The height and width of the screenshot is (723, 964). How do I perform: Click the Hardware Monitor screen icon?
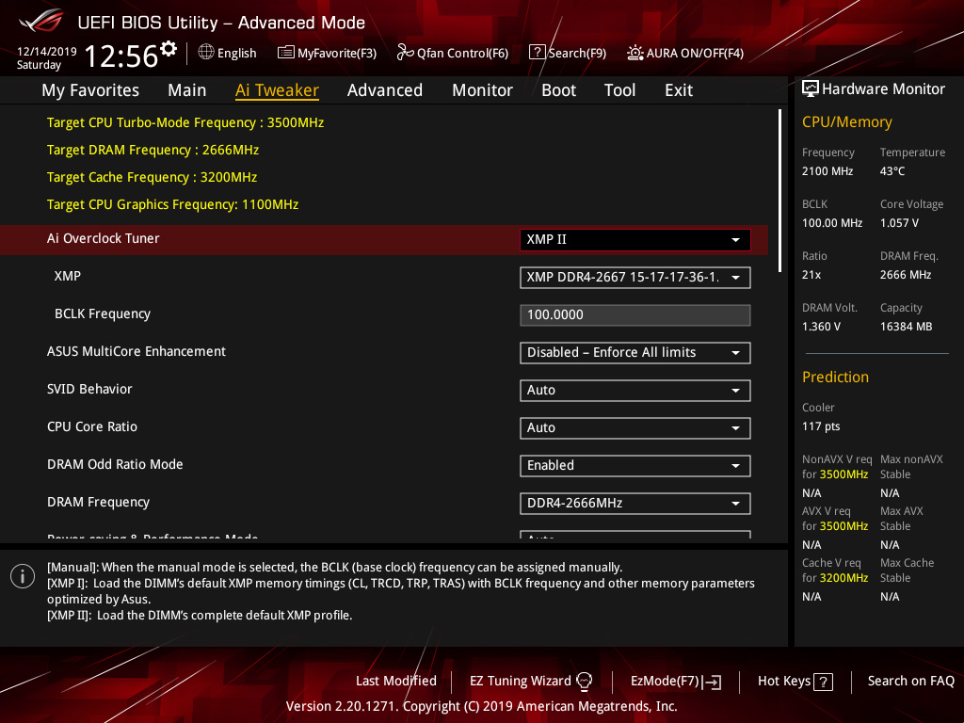click(811, 88)
